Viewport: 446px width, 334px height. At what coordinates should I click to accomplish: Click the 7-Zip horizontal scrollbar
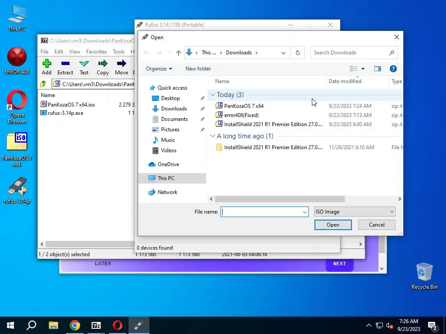(x=90, y=244)
